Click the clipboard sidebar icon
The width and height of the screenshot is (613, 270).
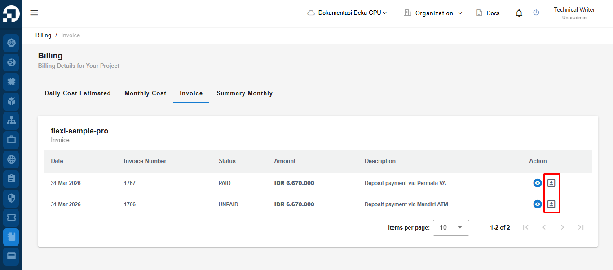pyautogui.click(x=11, y=178)
